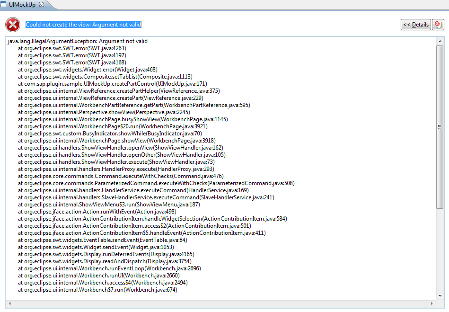Click the 'ParameterizedCommand.executeWithChecks' line
Screen dimensions: 449x312
(156, 183)
